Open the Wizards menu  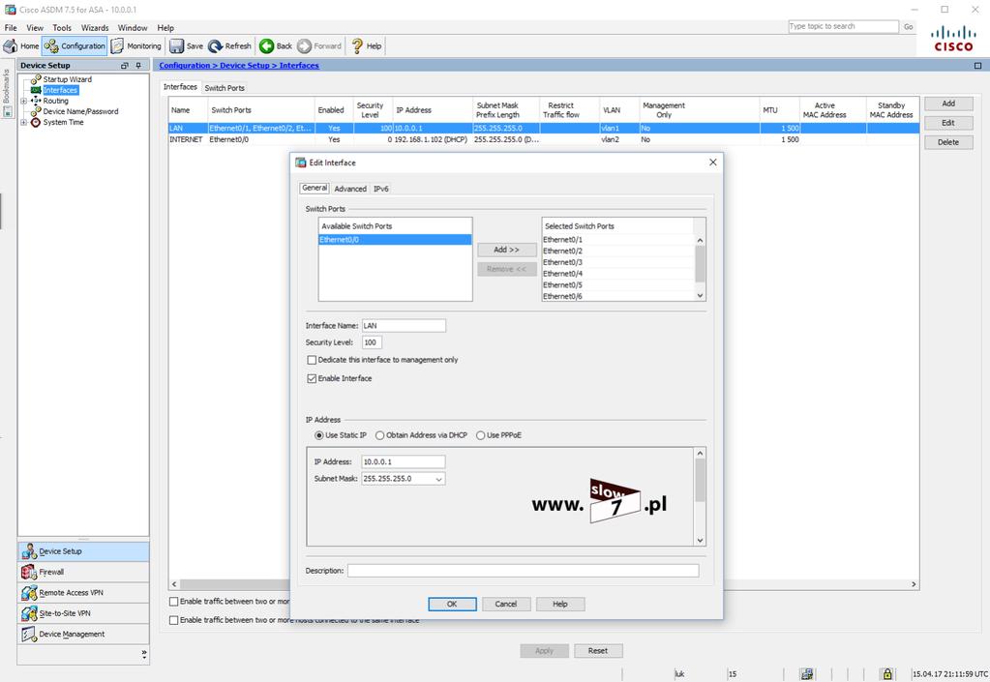(95, 28)
